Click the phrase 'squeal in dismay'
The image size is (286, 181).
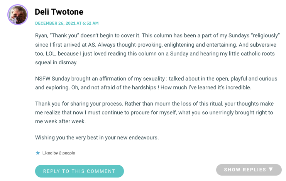click(56, 62)
